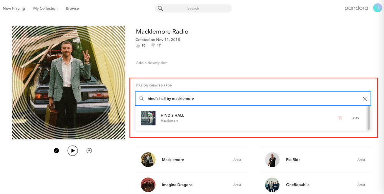384x194 pixels.
Task: Toggle the collected checkmark icon
Action: point(57,151)
